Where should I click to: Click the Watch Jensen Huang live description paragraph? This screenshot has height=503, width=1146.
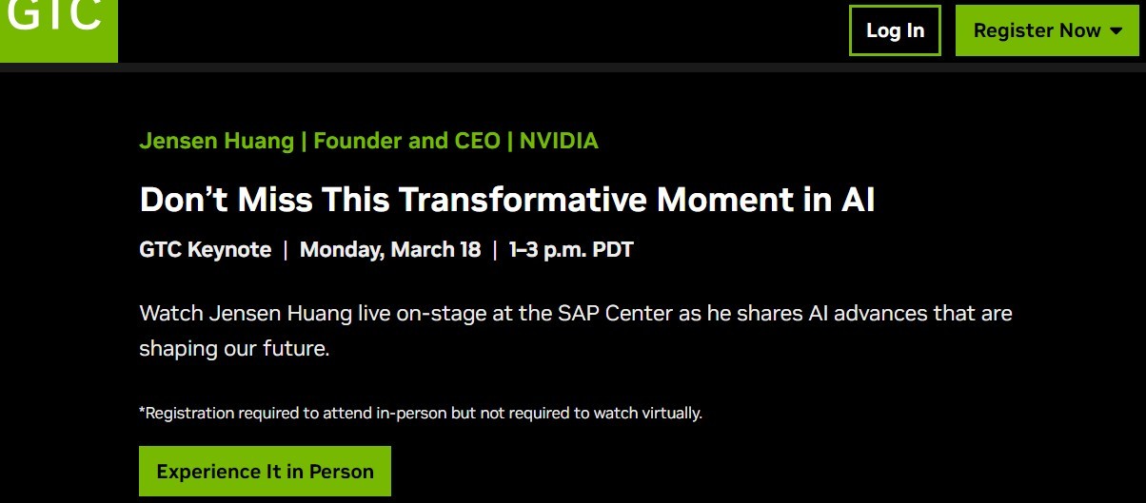pos(576,330)
